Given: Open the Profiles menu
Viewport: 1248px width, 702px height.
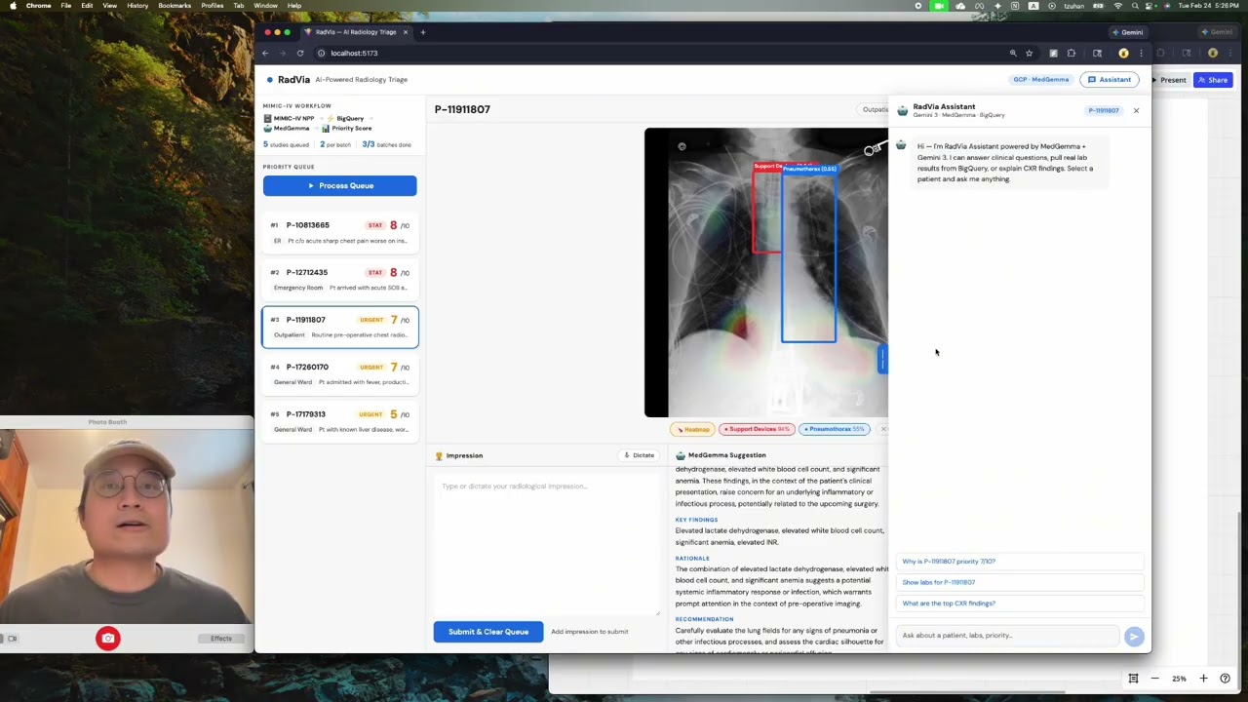Looking at the screenshot, I should tap(212, 6).
